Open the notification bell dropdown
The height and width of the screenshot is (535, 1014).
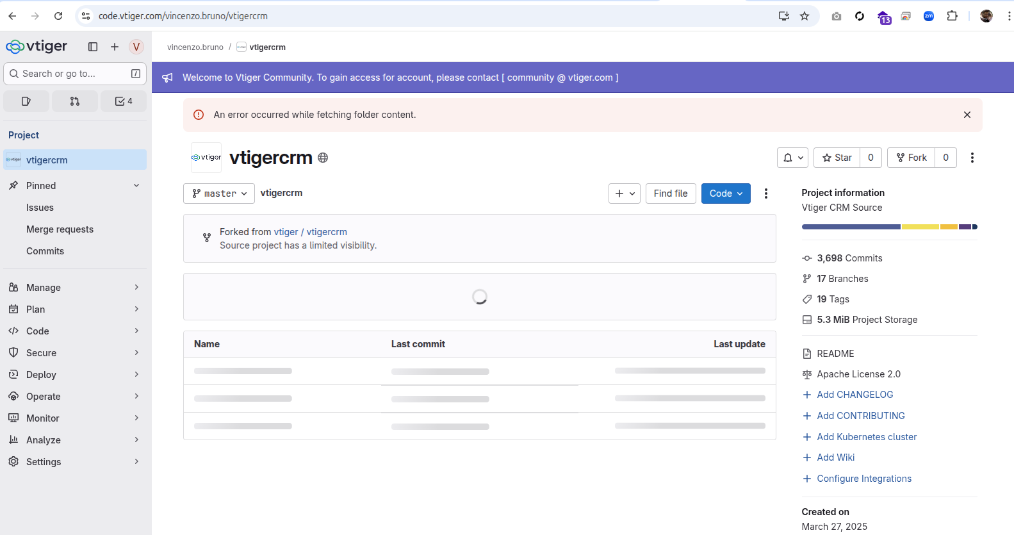792,158
